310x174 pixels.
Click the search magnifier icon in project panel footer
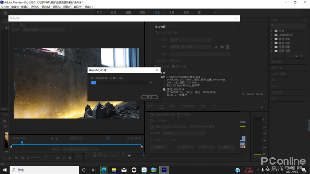(x=64, y=158)
